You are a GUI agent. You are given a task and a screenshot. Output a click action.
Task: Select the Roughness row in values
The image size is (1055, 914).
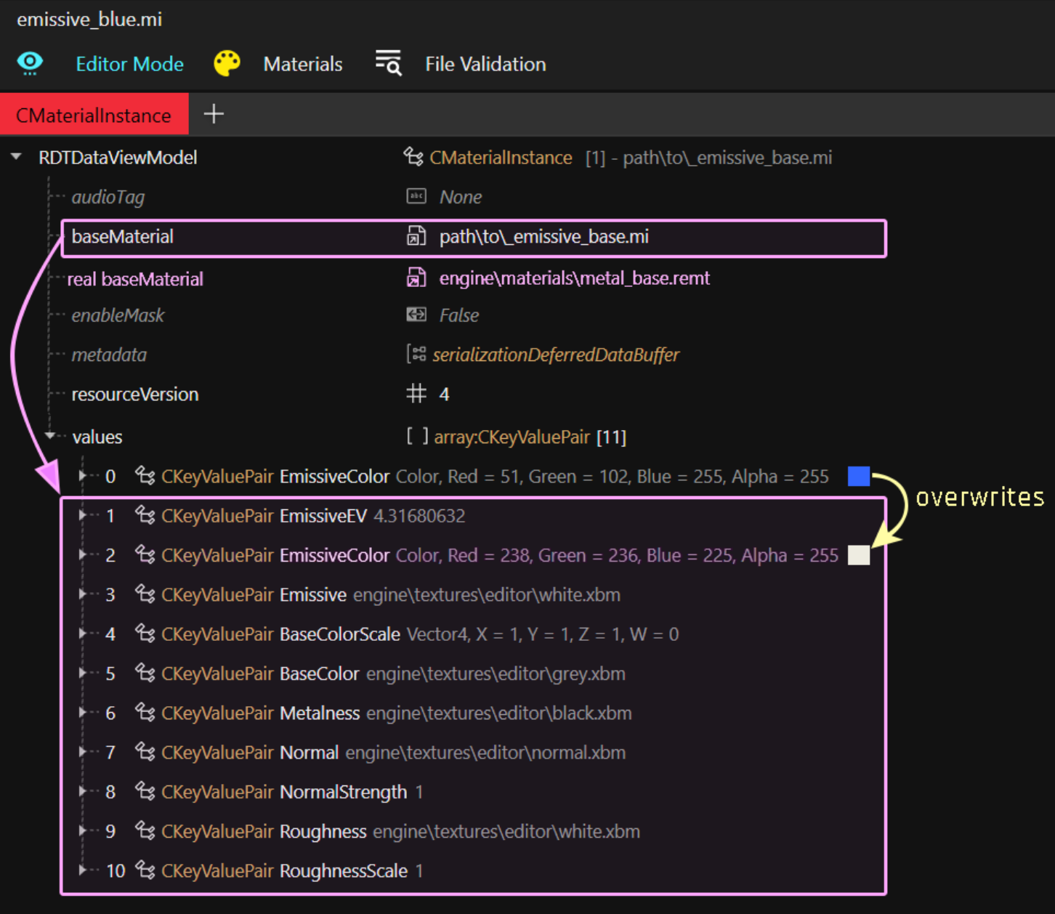coord(323,831)
